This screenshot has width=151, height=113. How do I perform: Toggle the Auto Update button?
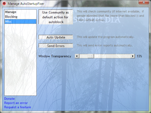pos(56,37)
